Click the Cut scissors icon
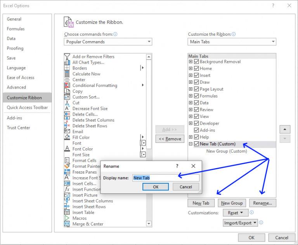 tap(67, 103)
